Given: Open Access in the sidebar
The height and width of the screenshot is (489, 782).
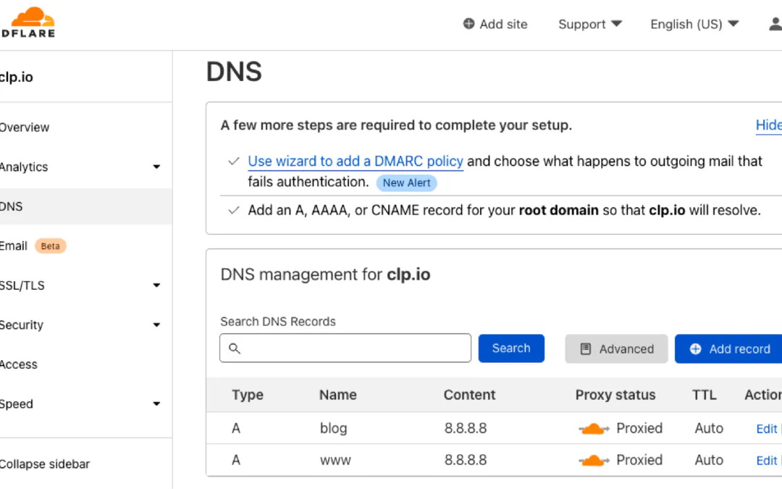Looking at the screenshot, I should tap(18, 364).
